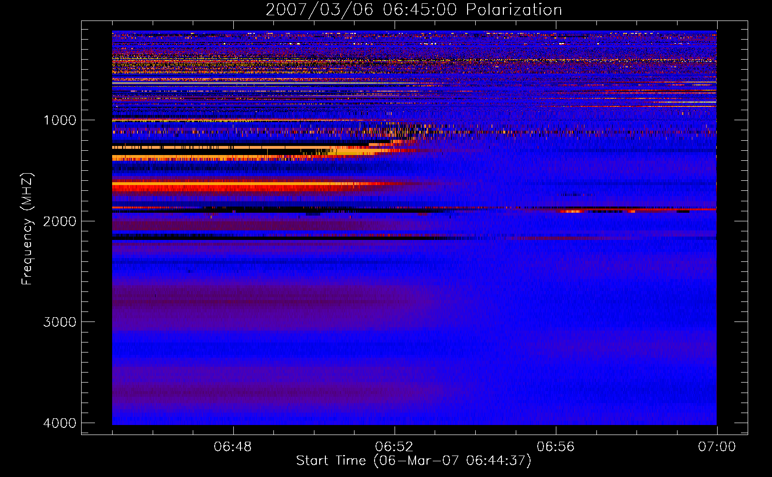Click the 3000 frequency tick label
This screenshot has height=477, width=772.
click(x=60, y=322)
